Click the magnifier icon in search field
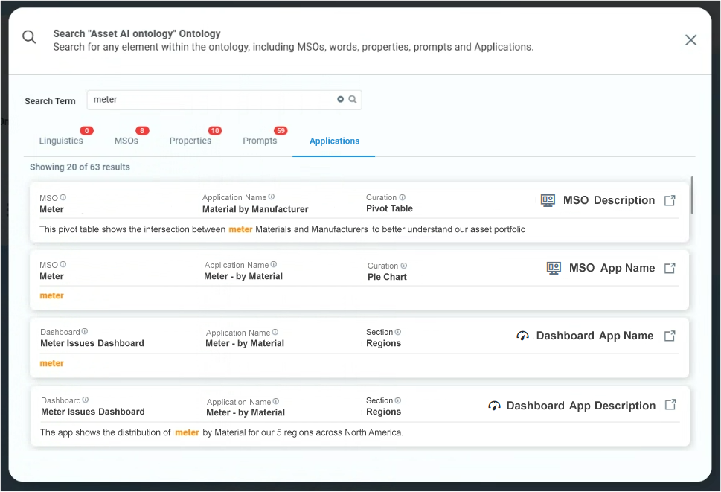 (x=353, y=99)
